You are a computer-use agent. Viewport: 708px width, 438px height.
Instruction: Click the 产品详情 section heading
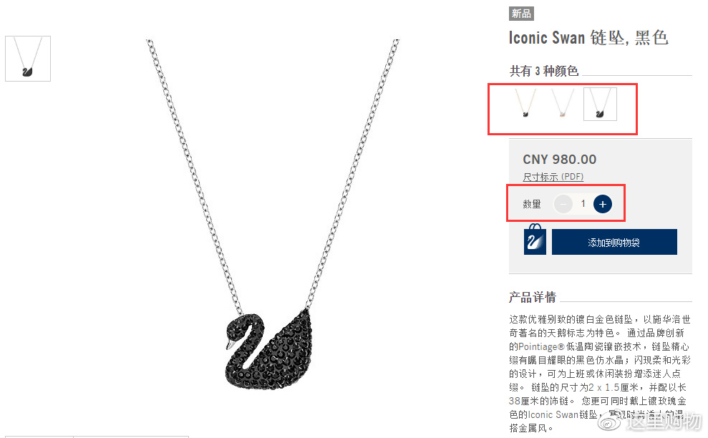(x=533, y=297)
